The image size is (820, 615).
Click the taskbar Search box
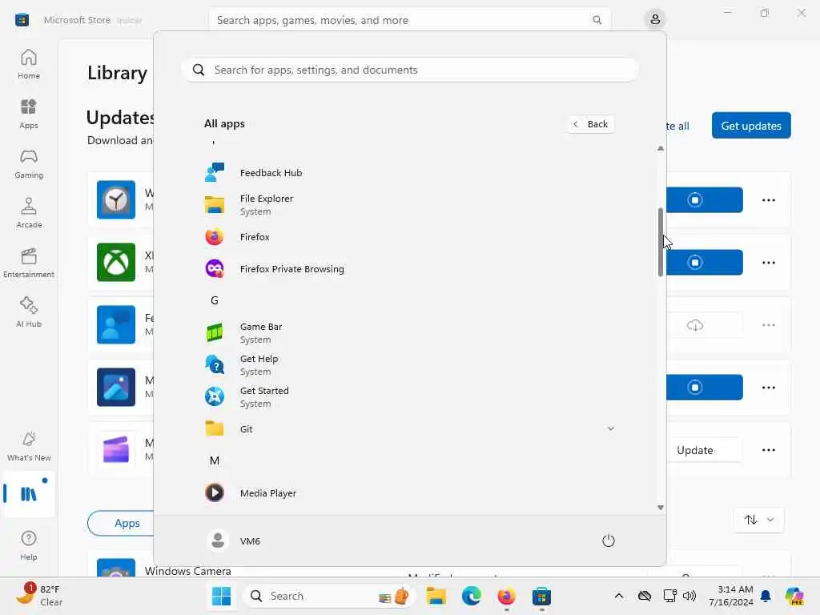(x=329, y=596)
